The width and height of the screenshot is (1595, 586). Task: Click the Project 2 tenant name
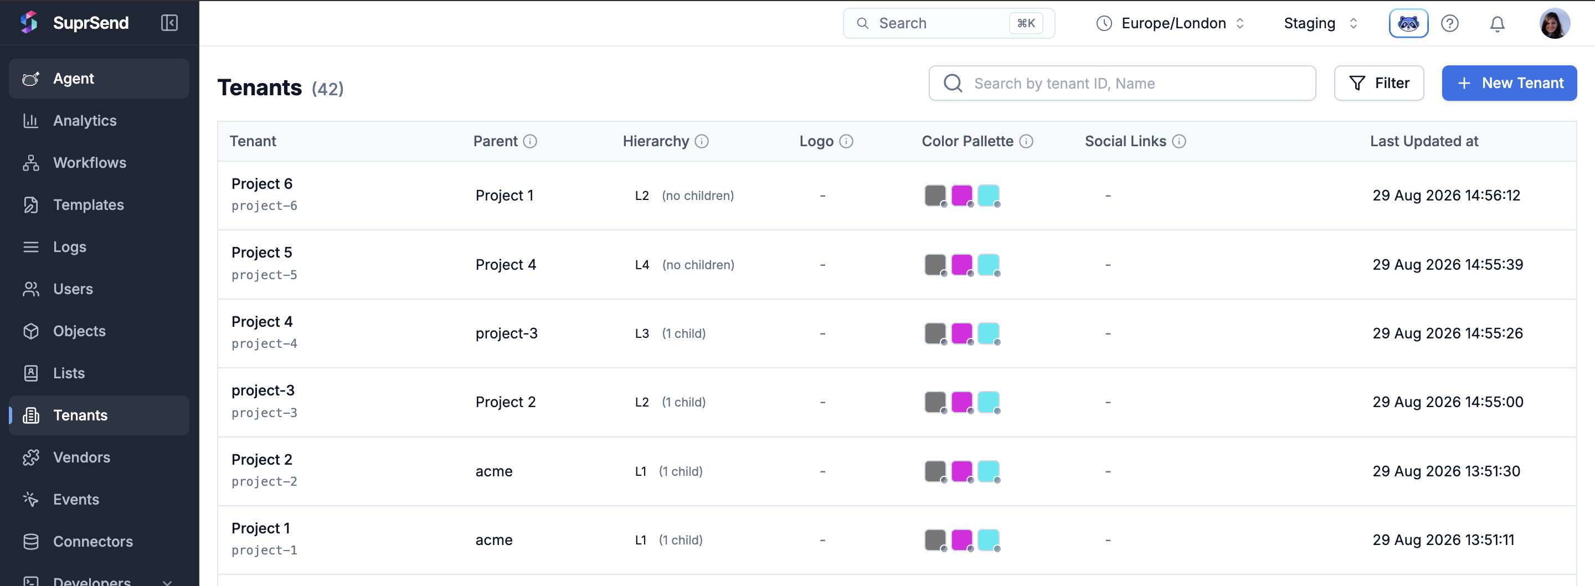(x=262, y=460)
